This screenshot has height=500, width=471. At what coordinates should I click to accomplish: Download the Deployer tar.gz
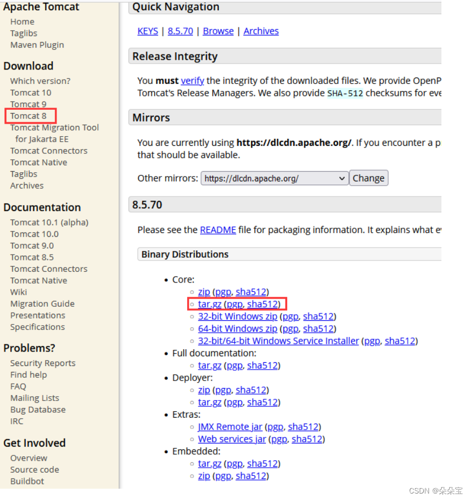(210, 402)
